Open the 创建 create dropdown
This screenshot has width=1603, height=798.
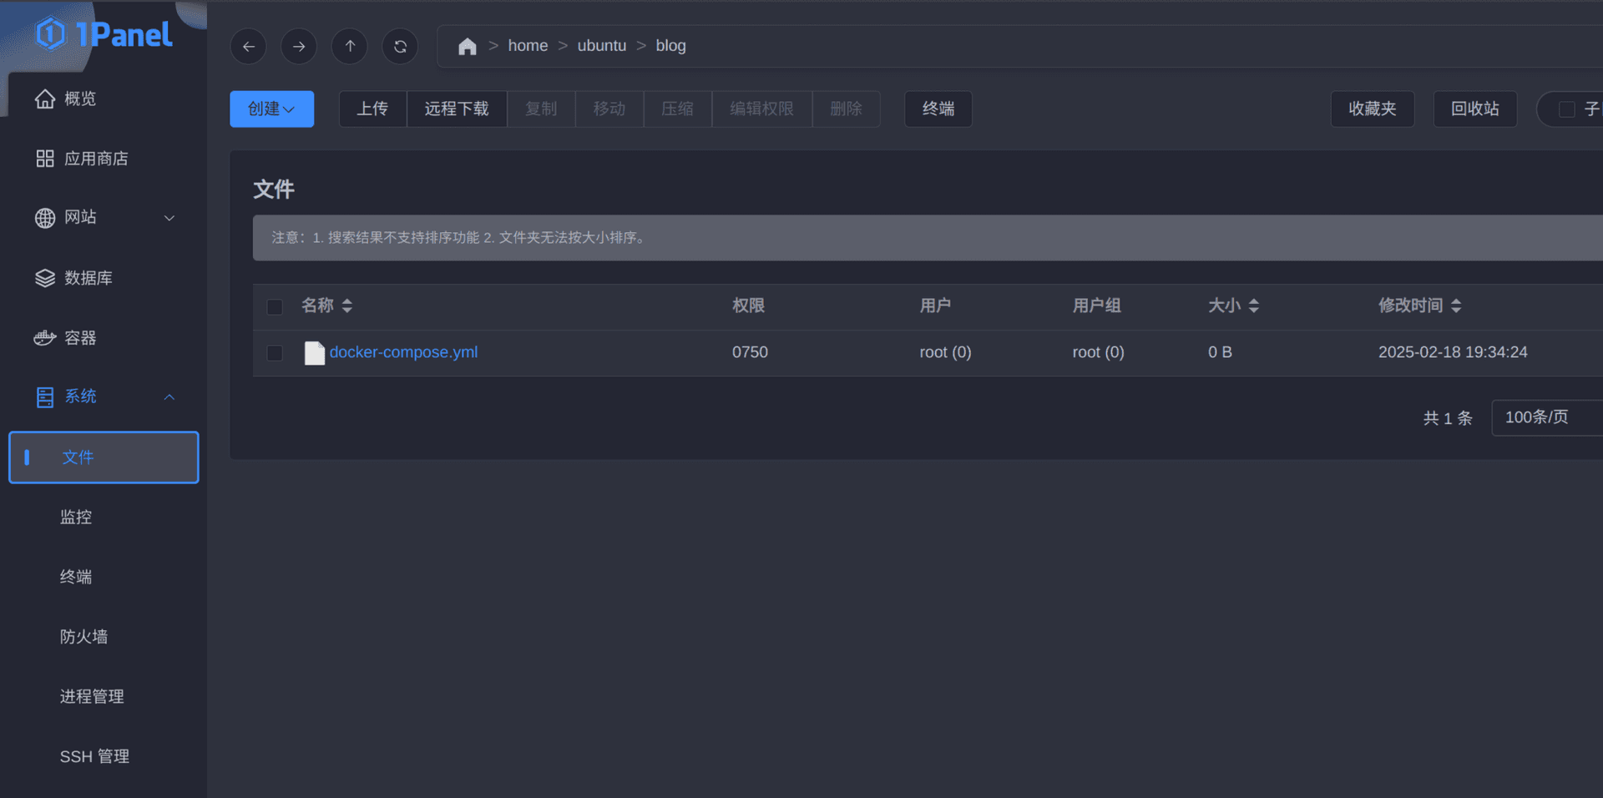271,109
